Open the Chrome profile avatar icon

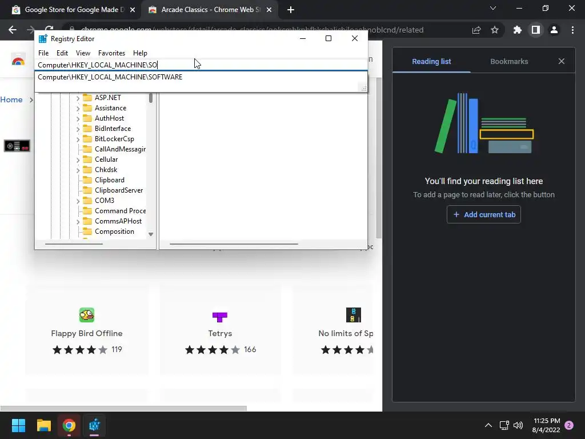(554, 30)
